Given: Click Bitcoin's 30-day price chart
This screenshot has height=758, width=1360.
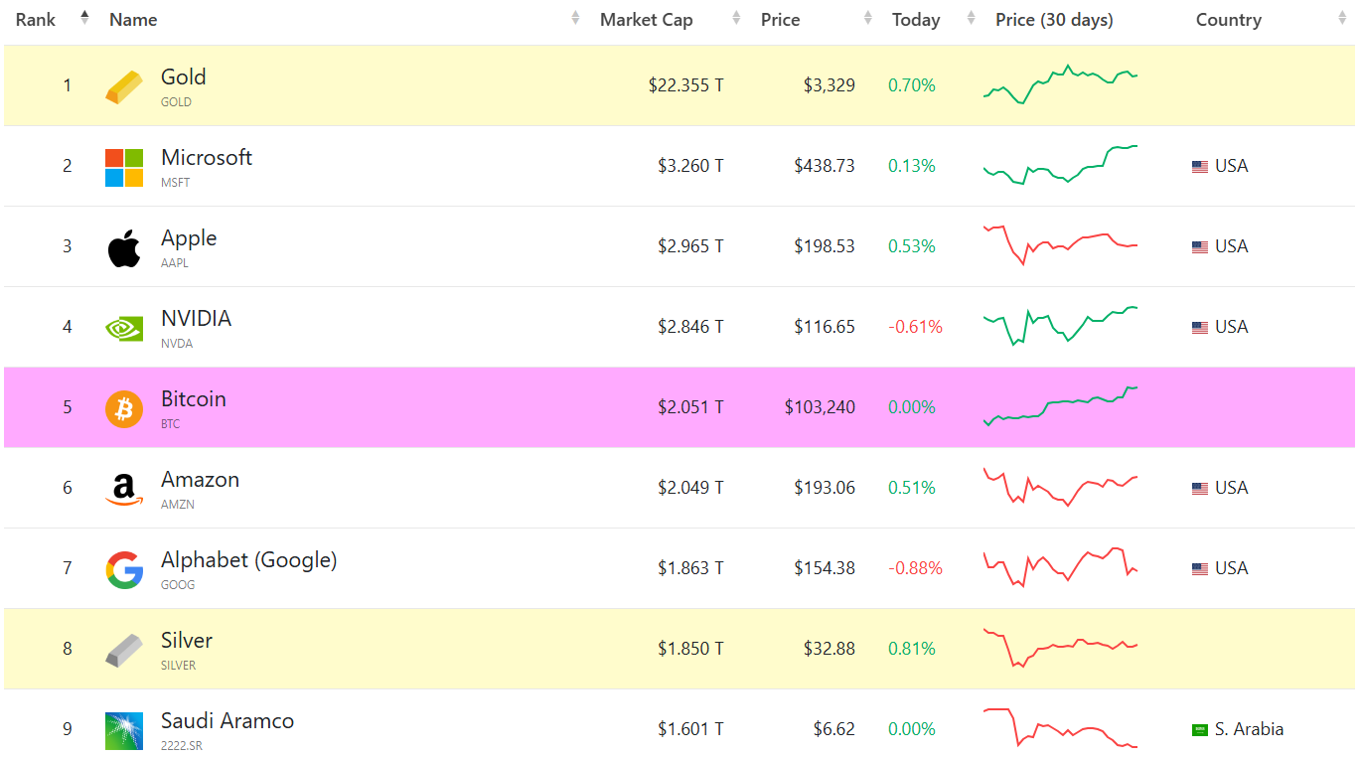Looking at the screenshot, I should 1060,406.
